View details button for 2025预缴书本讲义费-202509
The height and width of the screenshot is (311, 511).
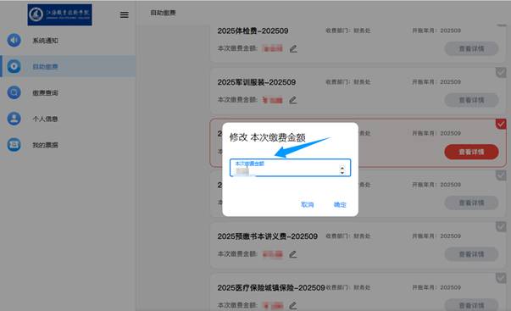pyautogui.click(x=471, y=254)
